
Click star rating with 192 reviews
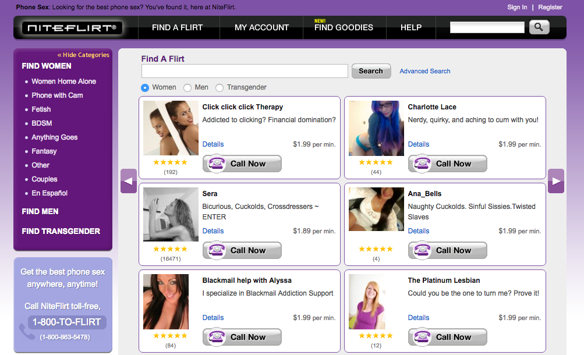[170, 162]
